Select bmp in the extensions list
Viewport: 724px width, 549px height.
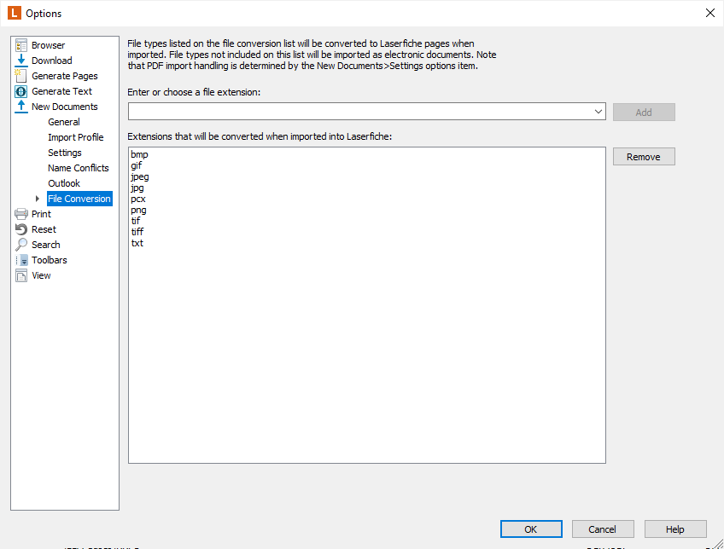point(139,154)
